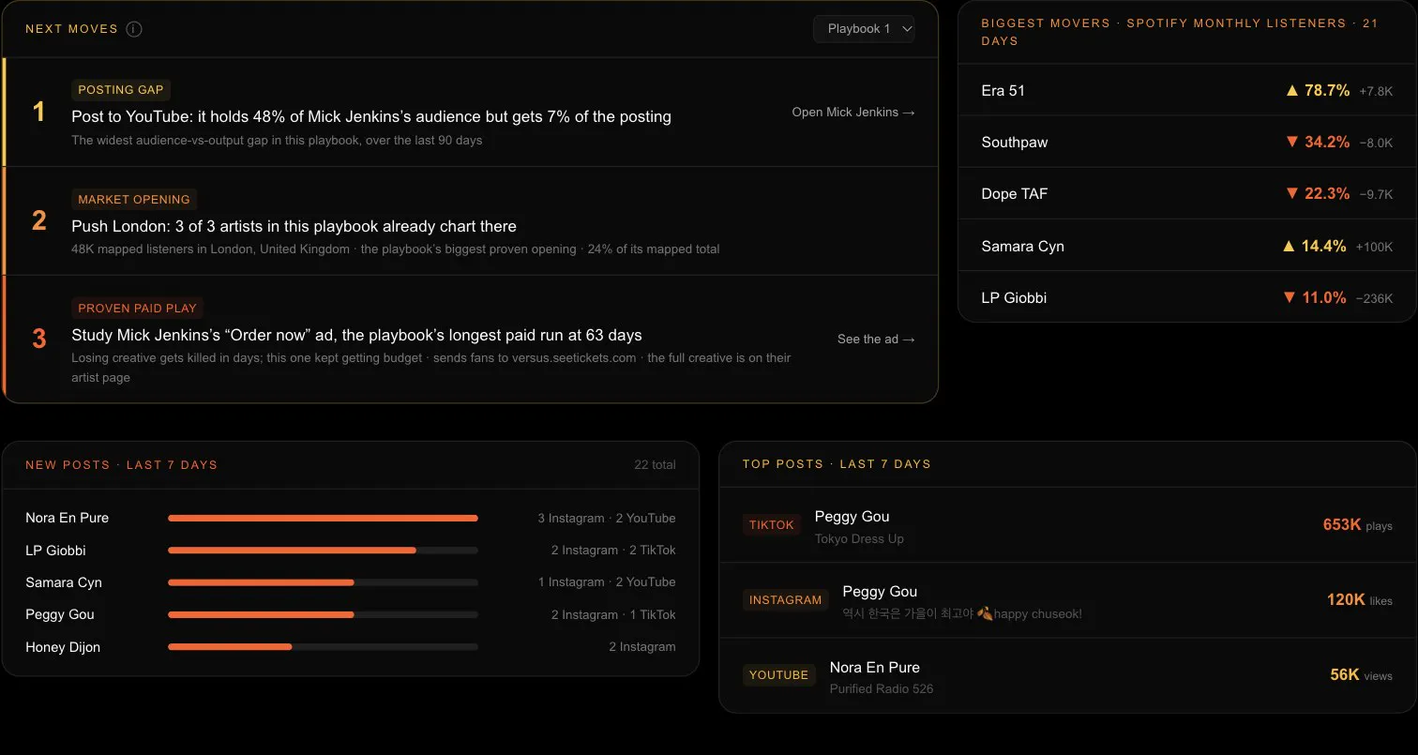The height and width of the screenshot is (755, 1418).
Task: Click the 78.7% change value
Action: pyautogui.click(x=1327, y=91)
